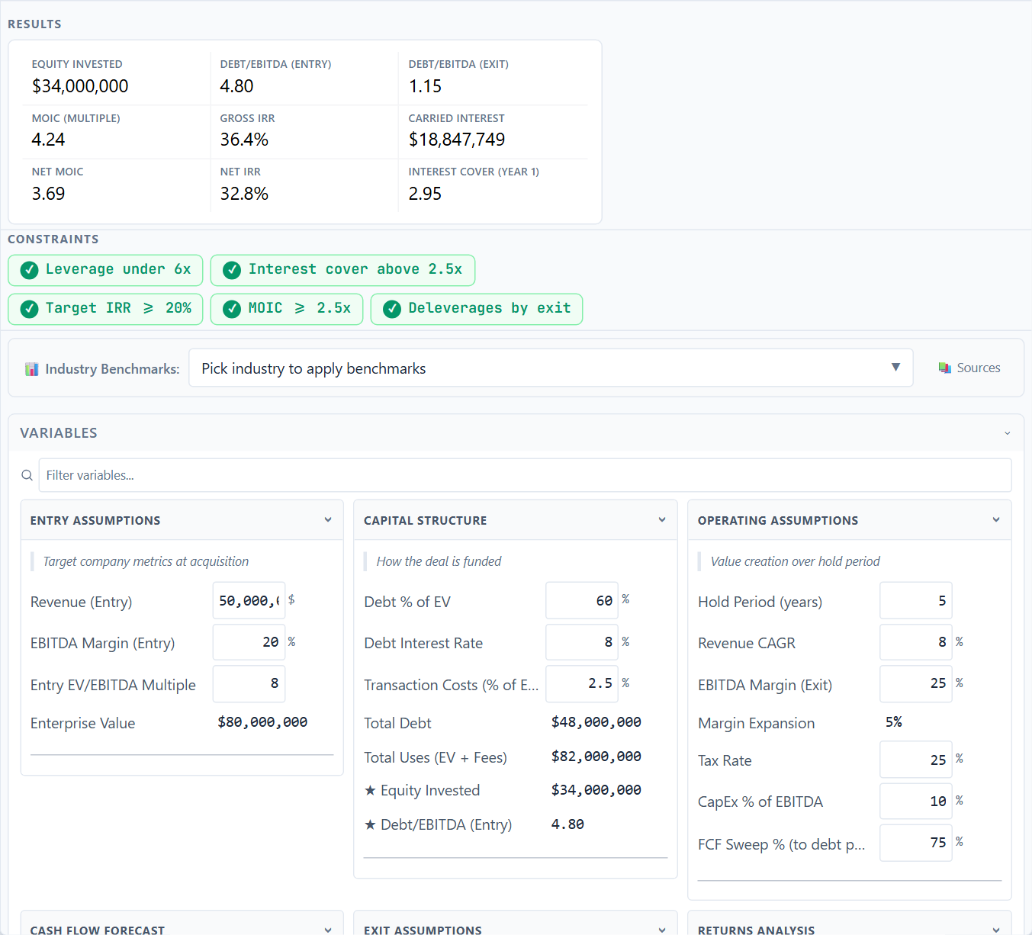Click the Transaction Costs input field
The width and height of the screenshot is (1032, 935).
click(x=582, y=684)
